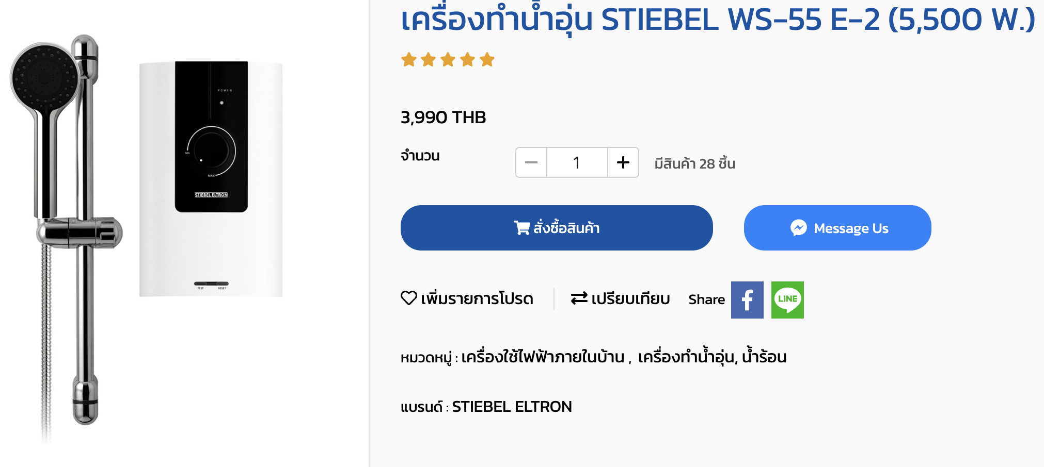Image resolution: width=1044 pixels, height=467 pixels.
Task: Open the STIEBEL ELTRON brand link
Action: pos(512,407)
